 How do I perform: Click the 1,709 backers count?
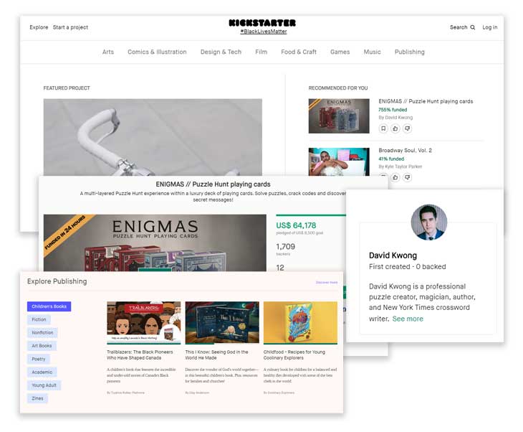[x=286, y=247]
